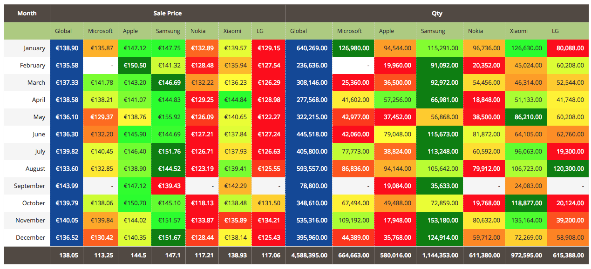Click Nokia sub-header under Sale Price
The height and width of the screenshot is (269, 591).
[202, 31]
